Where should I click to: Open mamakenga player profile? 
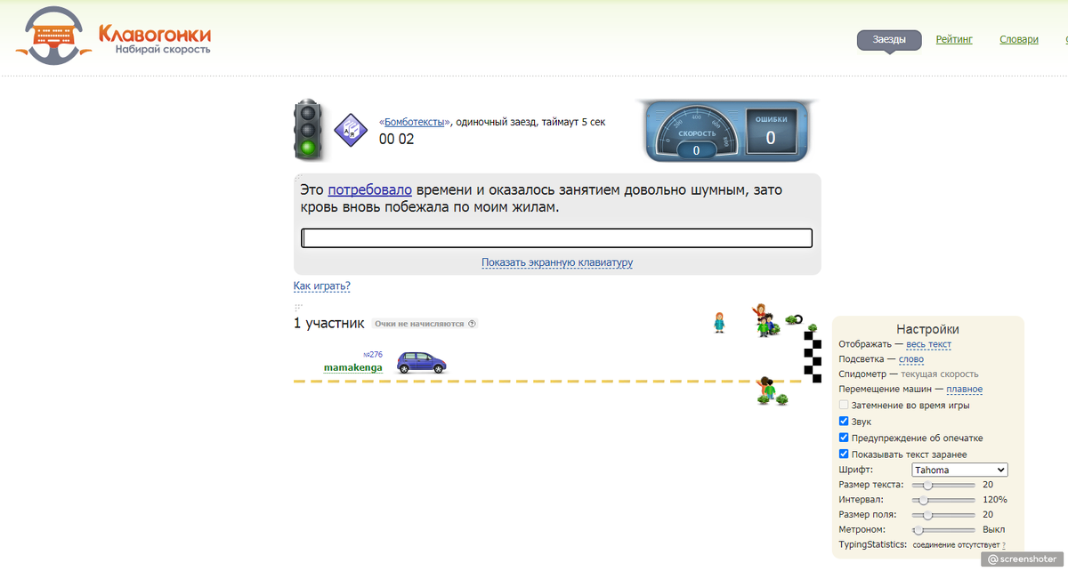pyautogui.click(x=353, y=367)
